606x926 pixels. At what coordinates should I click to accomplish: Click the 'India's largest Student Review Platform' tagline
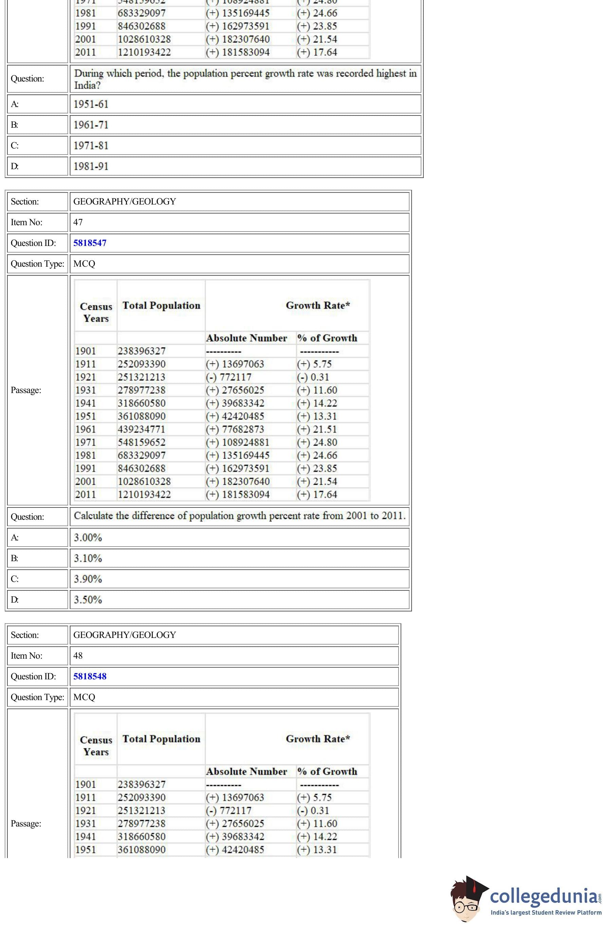point(545,912)
